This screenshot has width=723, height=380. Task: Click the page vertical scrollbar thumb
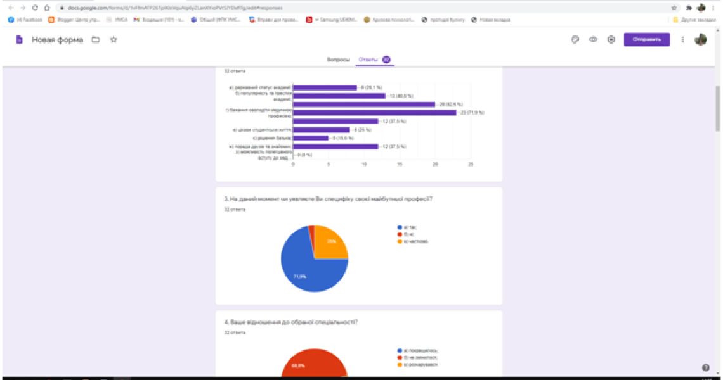(x=717, y=108)
